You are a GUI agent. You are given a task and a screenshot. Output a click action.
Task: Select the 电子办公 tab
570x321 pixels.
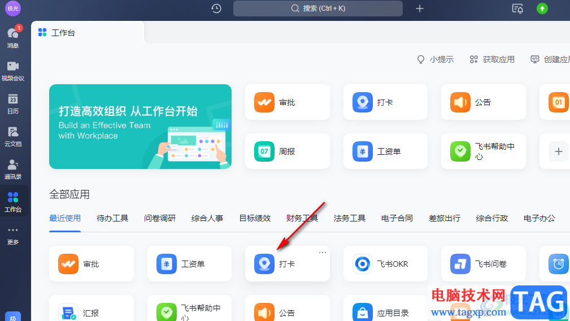point(539,218)
